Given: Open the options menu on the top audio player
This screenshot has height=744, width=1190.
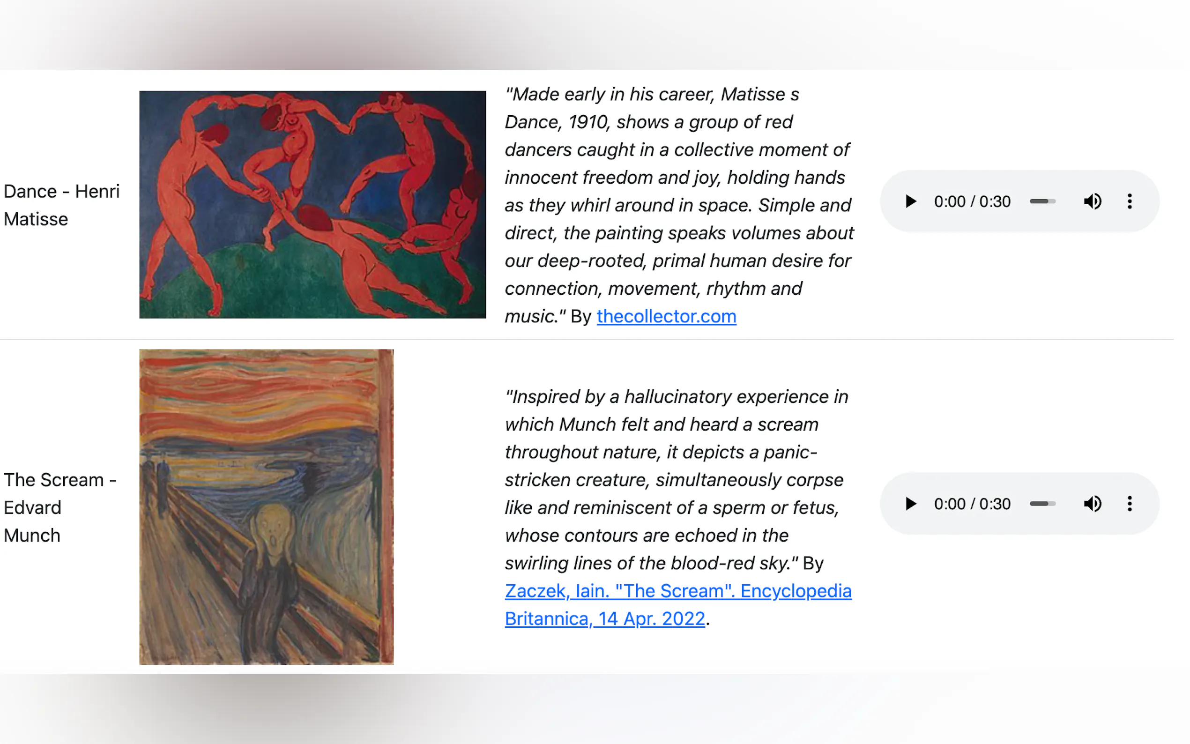Looking at the screenshot, I should 1130,201.
